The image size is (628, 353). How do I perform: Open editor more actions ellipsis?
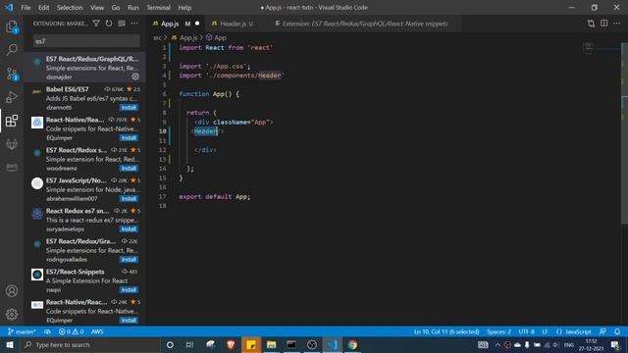[x=617, y=24]
